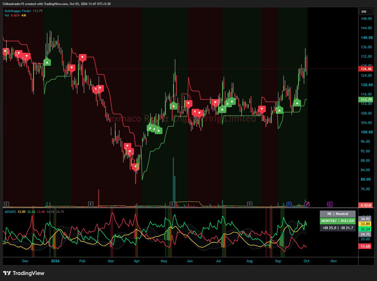Select the green up-arrow signal in mid-May
This screenshot has width=377, height=281.
tap(173, 106)
